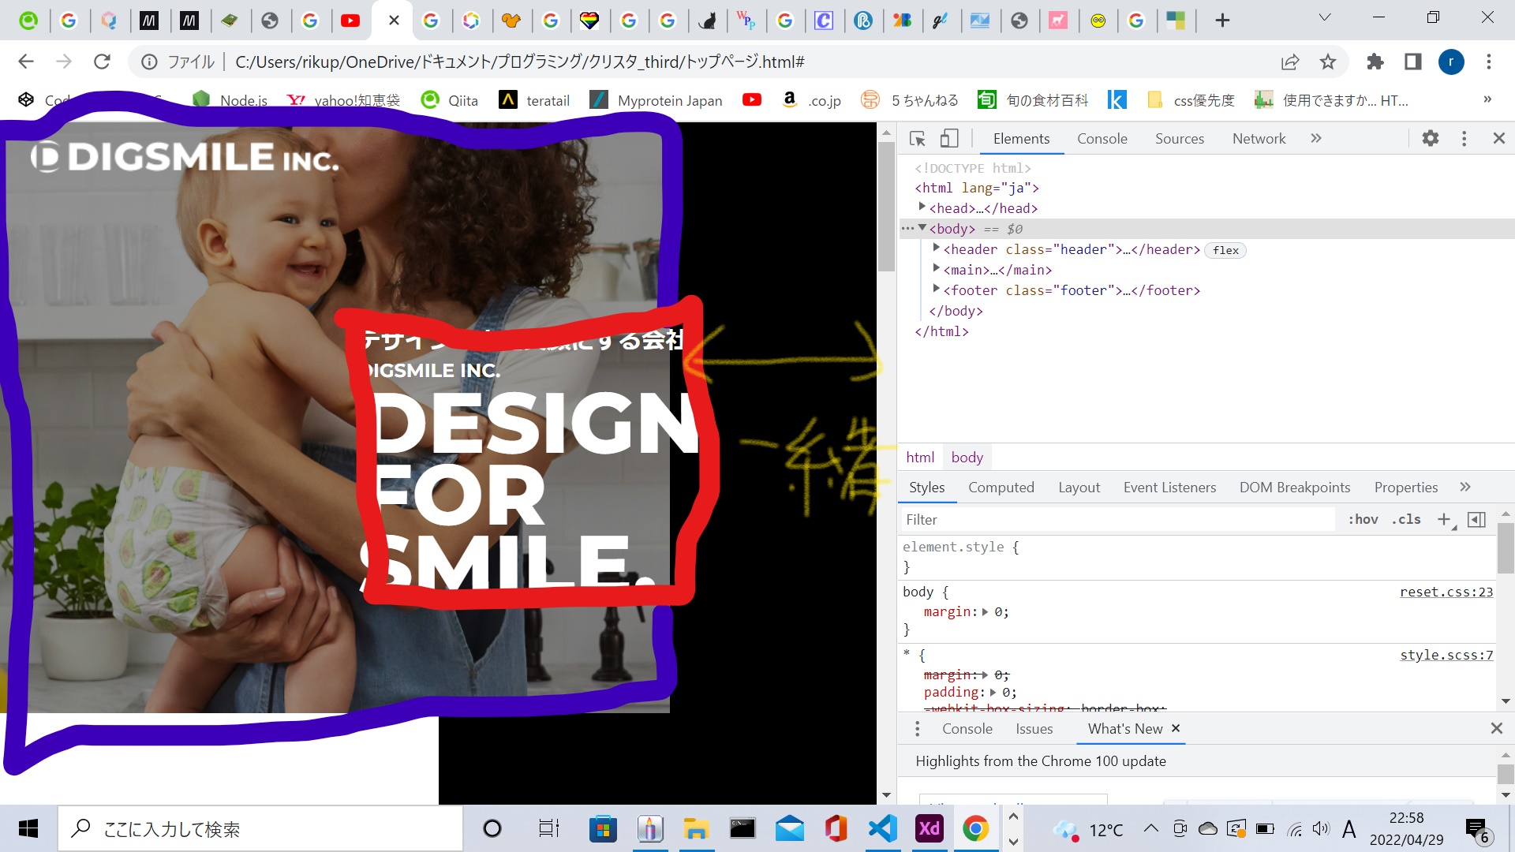The width and height of the screenshot is (1515, 852).
Task: Open DevTools customize three-dot menu
Action: 1464,139
